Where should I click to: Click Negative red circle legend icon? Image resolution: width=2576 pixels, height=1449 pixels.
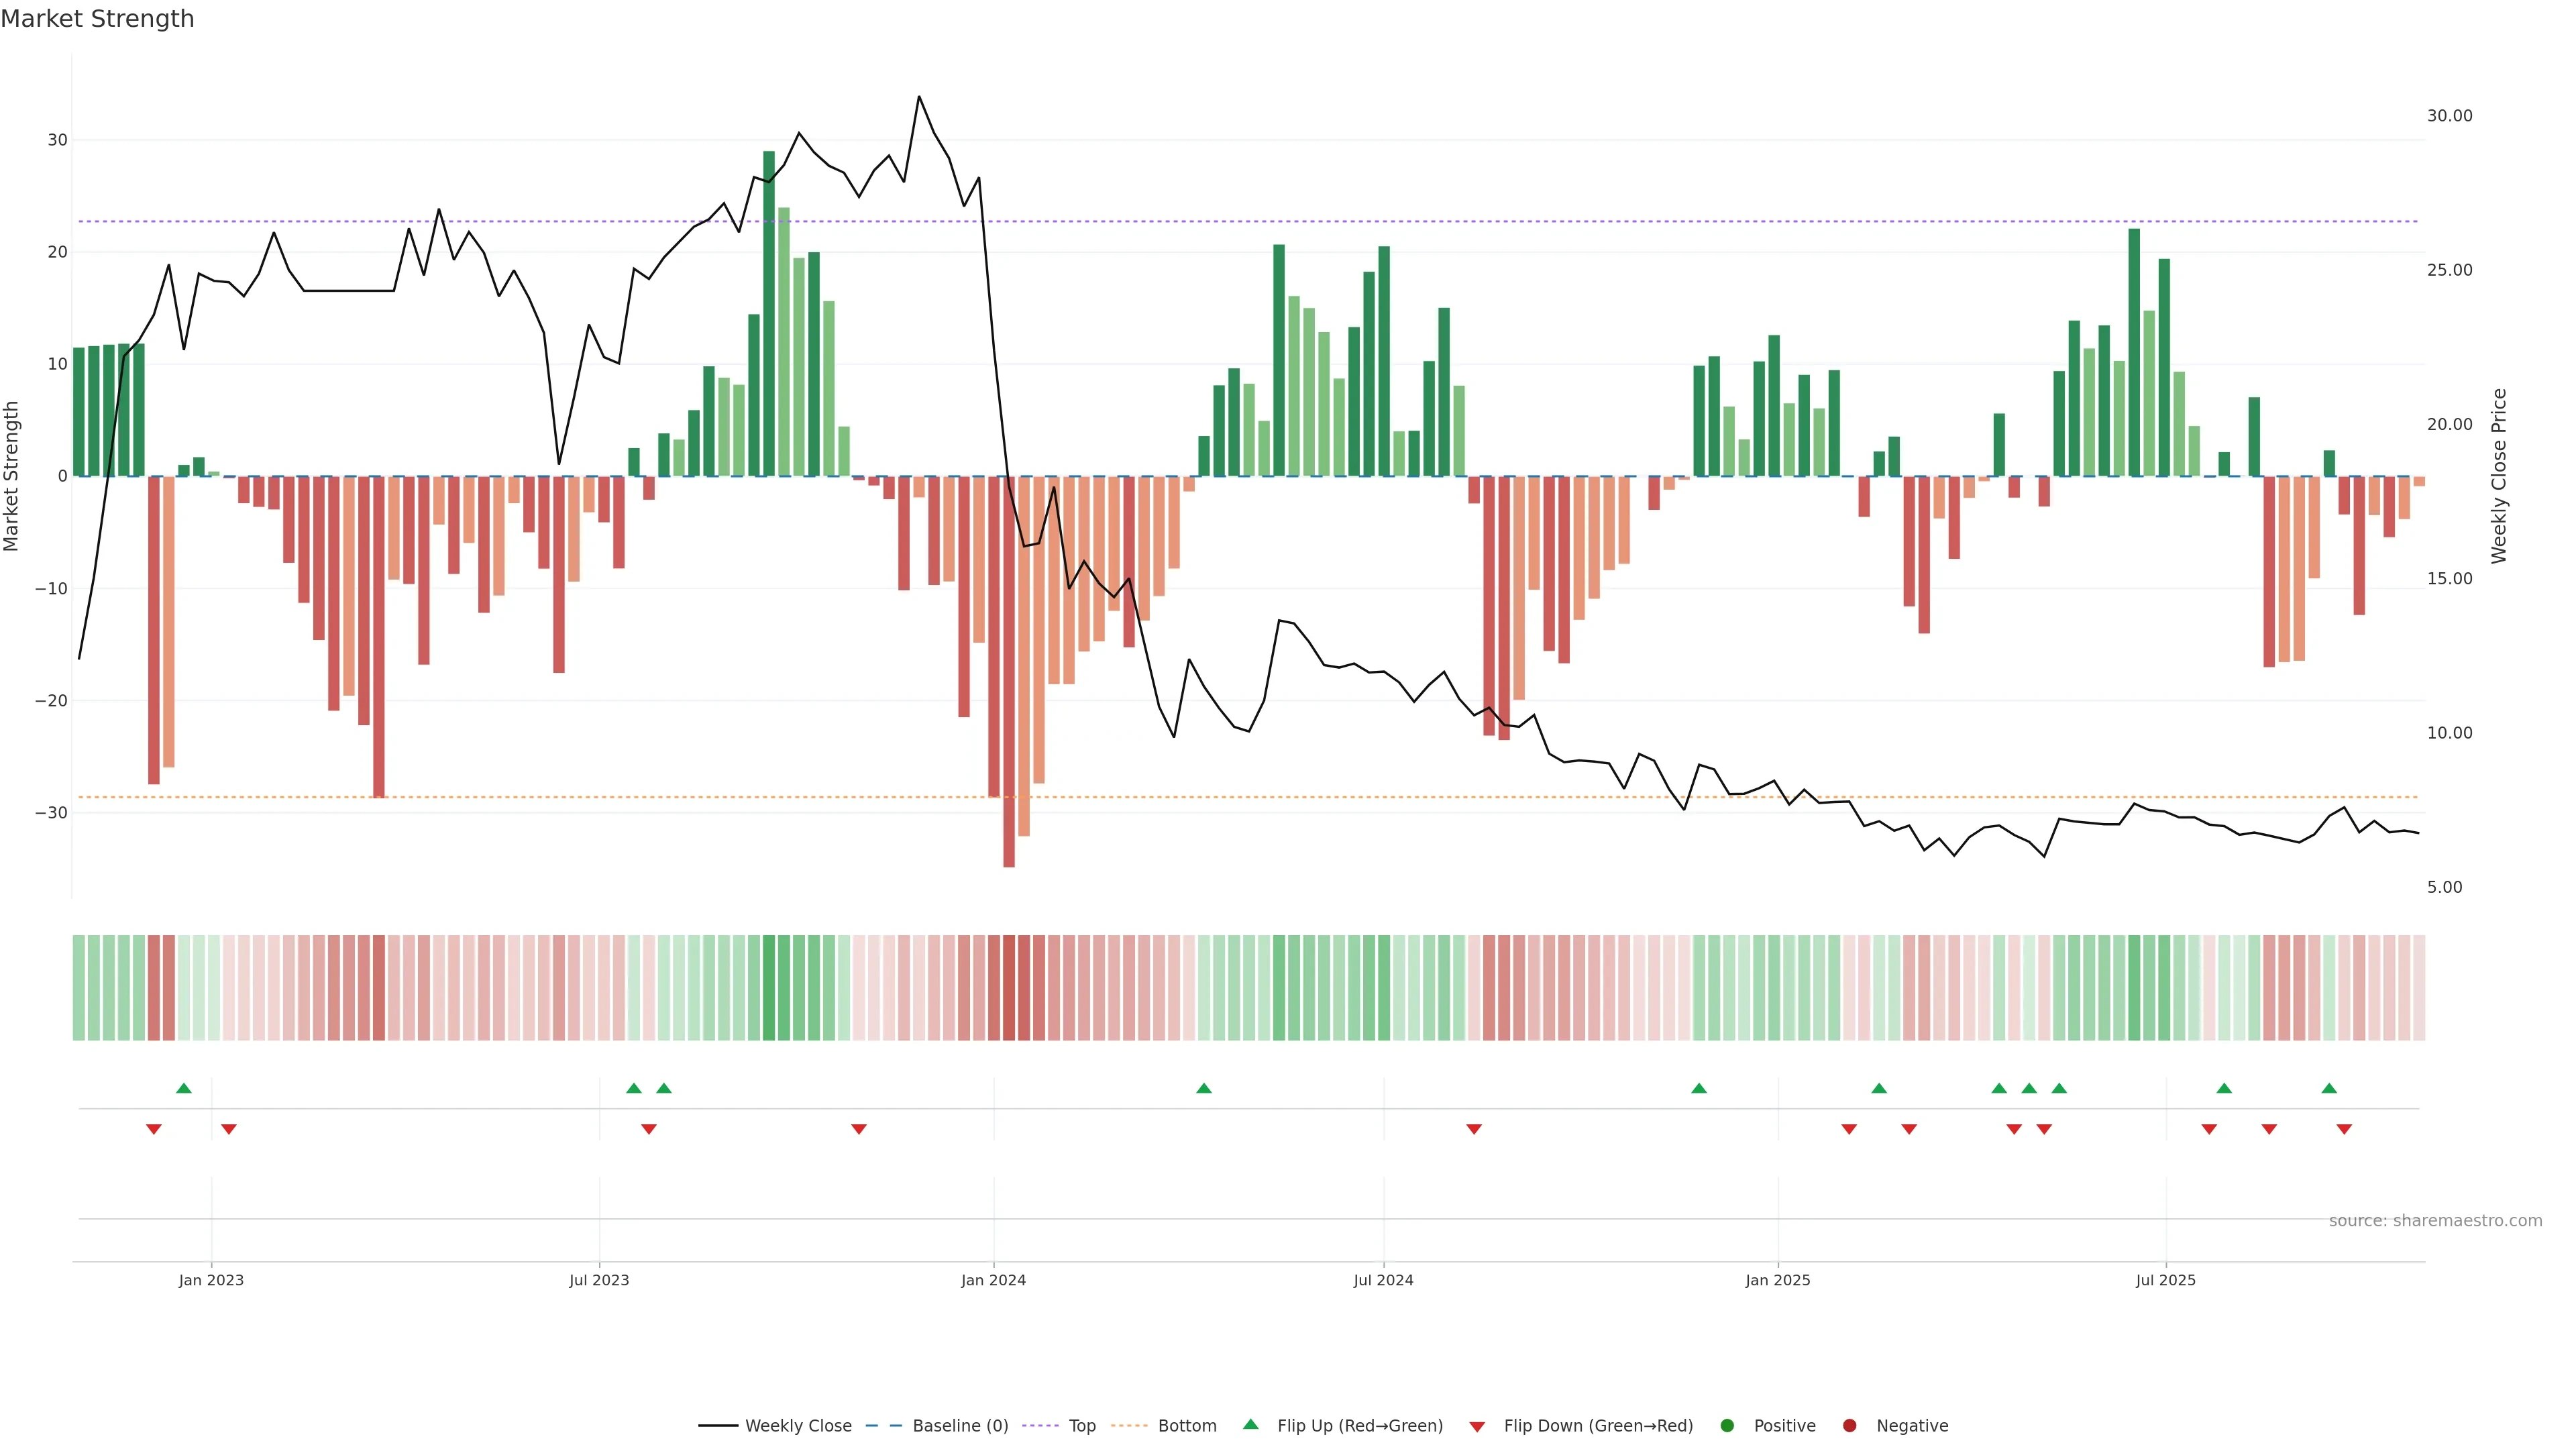pyautogui.click(x=1849, y=1426)
